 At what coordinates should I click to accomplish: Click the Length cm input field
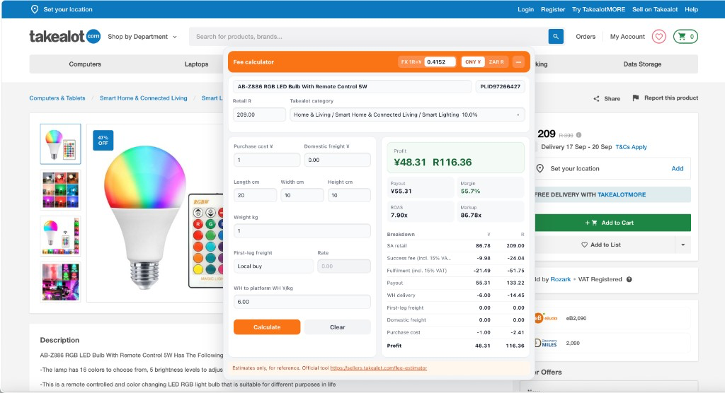[x=255, y=195]
